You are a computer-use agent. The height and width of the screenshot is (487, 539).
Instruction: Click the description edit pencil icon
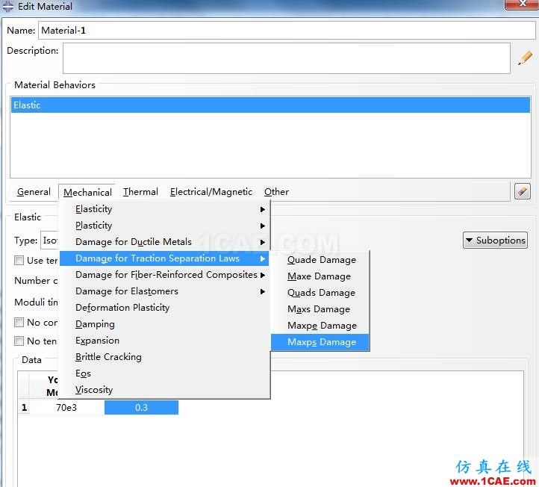point(526,58)
